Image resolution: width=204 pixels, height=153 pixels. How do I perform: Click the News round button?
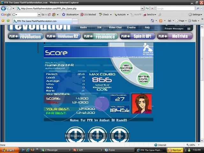pos(97,135)
